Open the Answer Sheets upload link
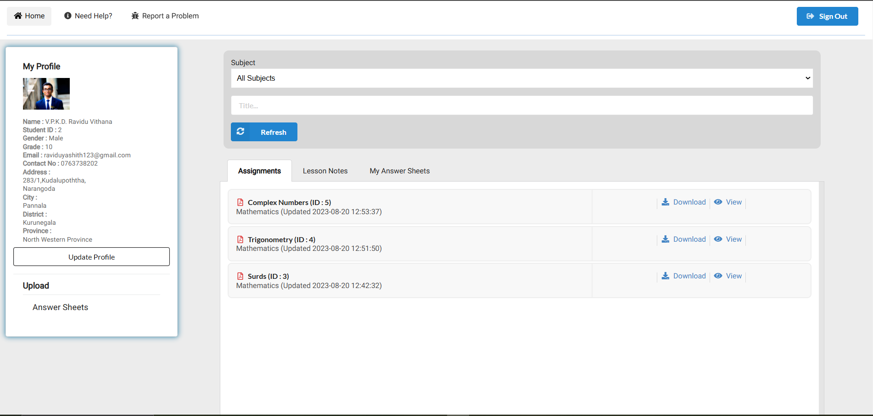 point(60,307)
